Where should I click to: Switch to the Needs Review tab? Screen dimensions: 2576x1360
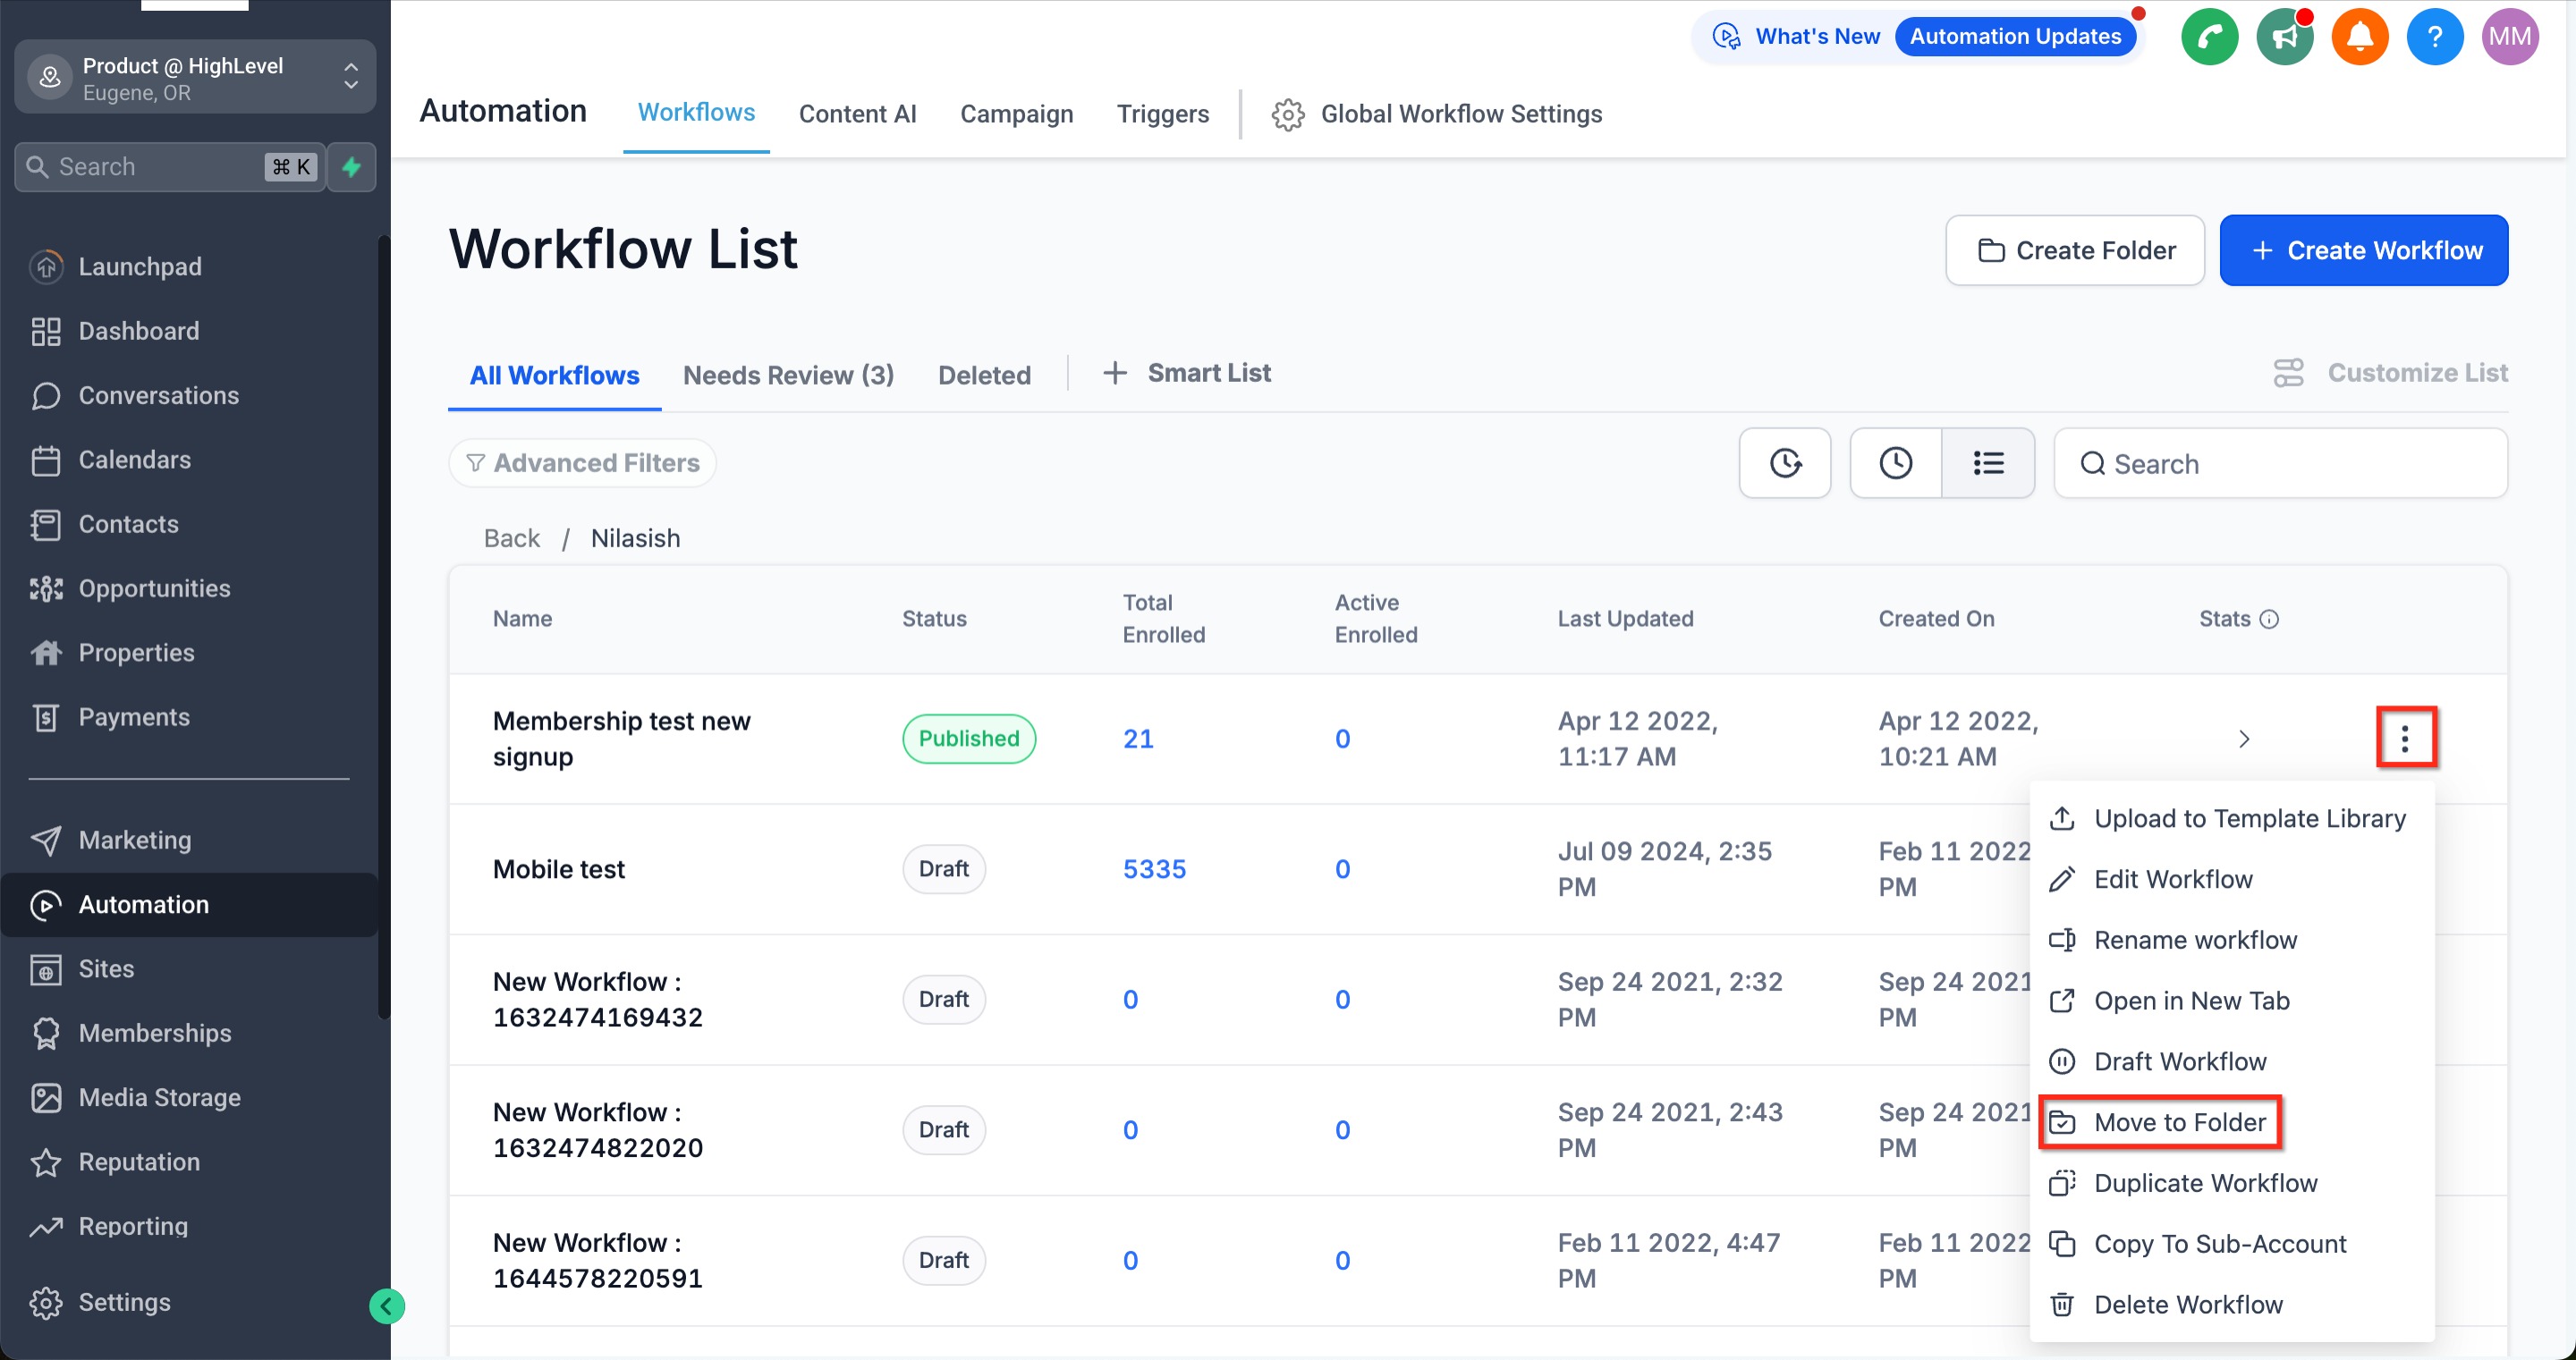[x=788, y=375]
